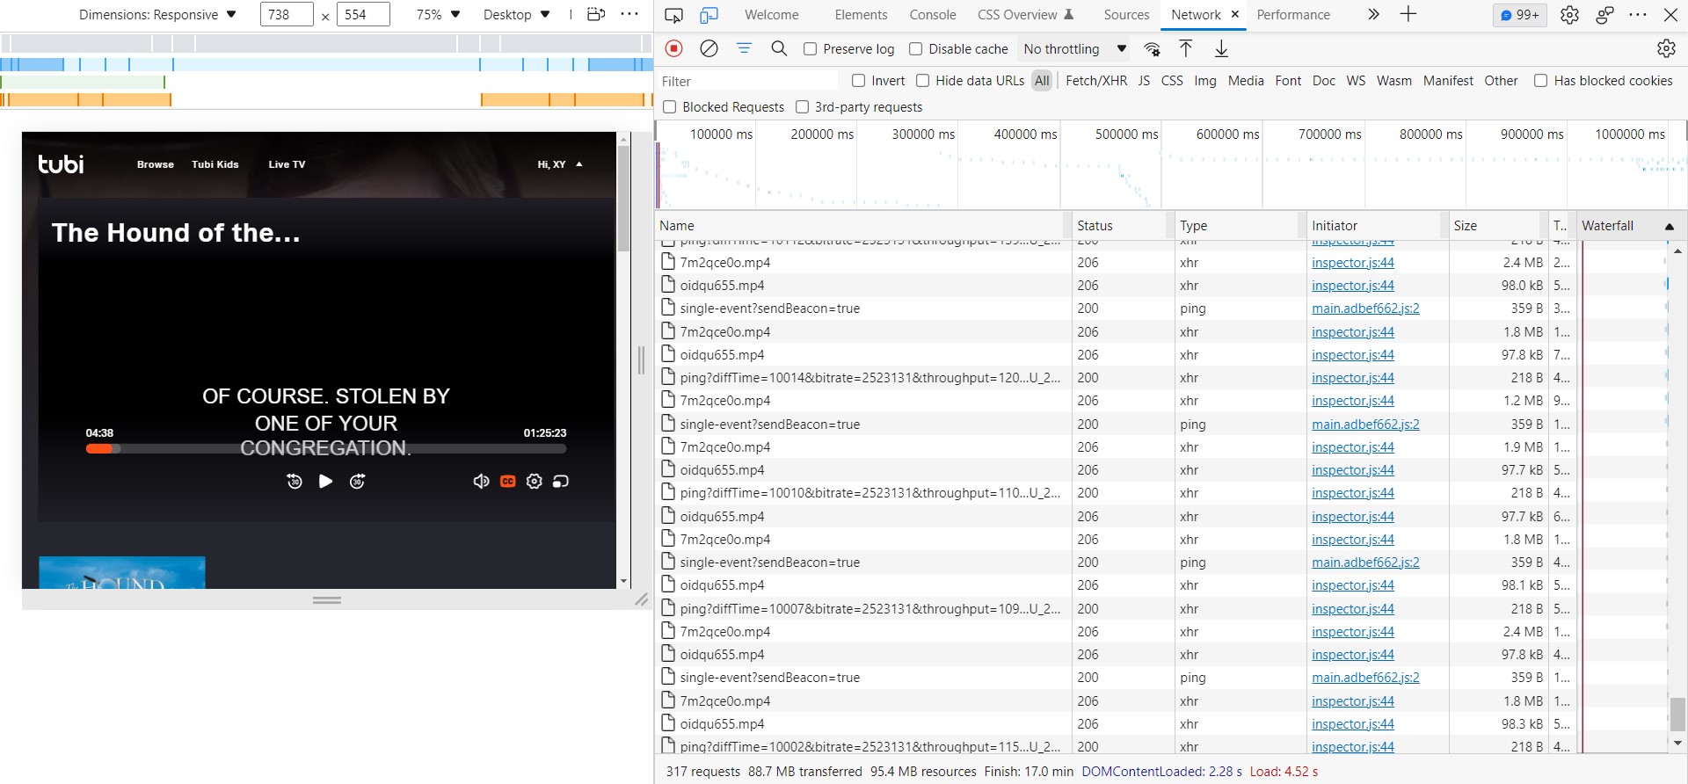Filter requests by Fetch/XHR
The image size is (1688, 784).
click(1095, 81)
